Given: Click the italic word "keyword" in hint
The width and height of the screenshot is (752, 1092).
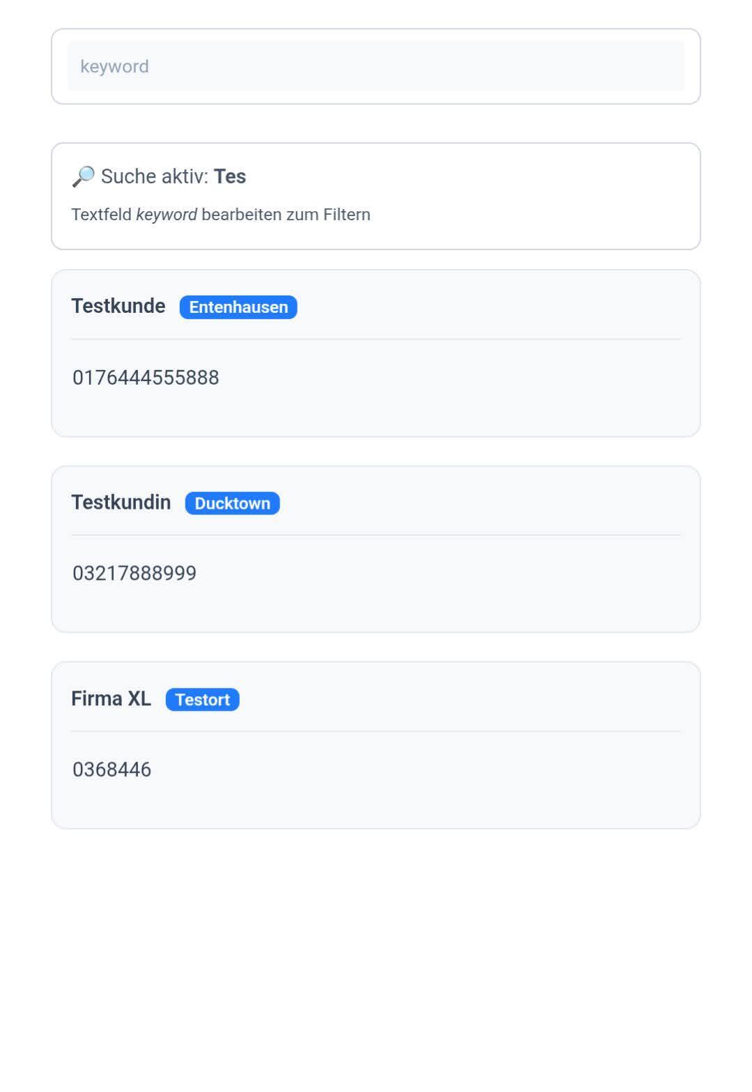Looking at the screenshot, I should click(167, 215).
